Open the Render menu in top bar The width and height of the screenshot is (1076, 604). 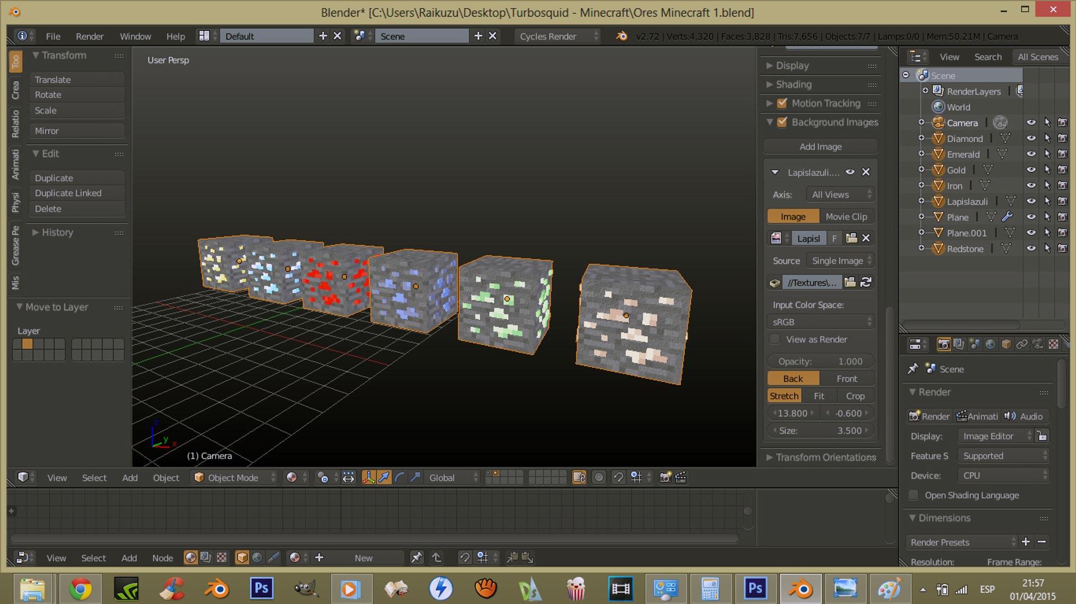click(x=90, y=36)
